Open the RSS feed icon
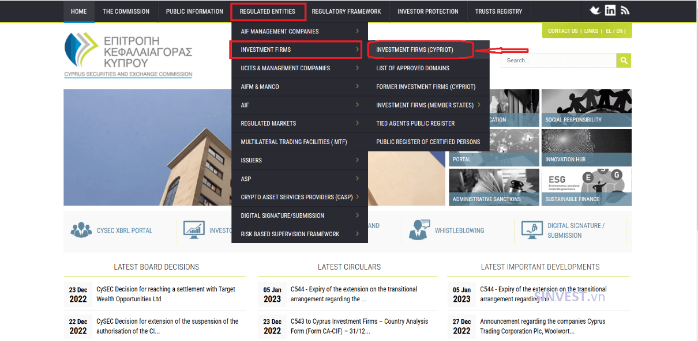Viewport: 698px width, 341px height. (x=625, y=10)
